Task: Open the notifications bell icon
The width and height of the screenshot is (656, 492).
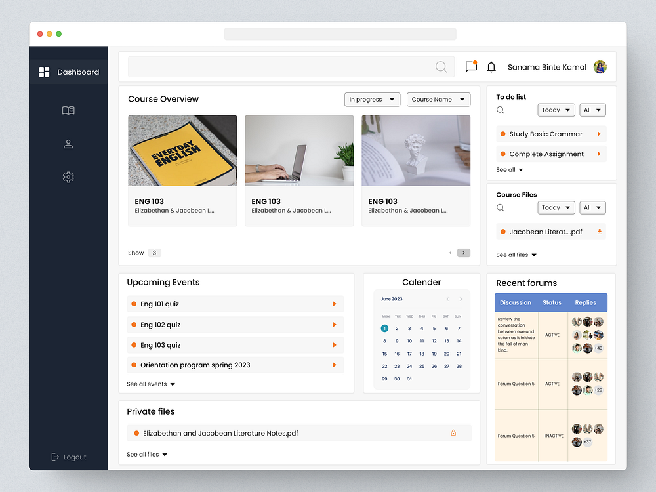Action: coord(491,67)
